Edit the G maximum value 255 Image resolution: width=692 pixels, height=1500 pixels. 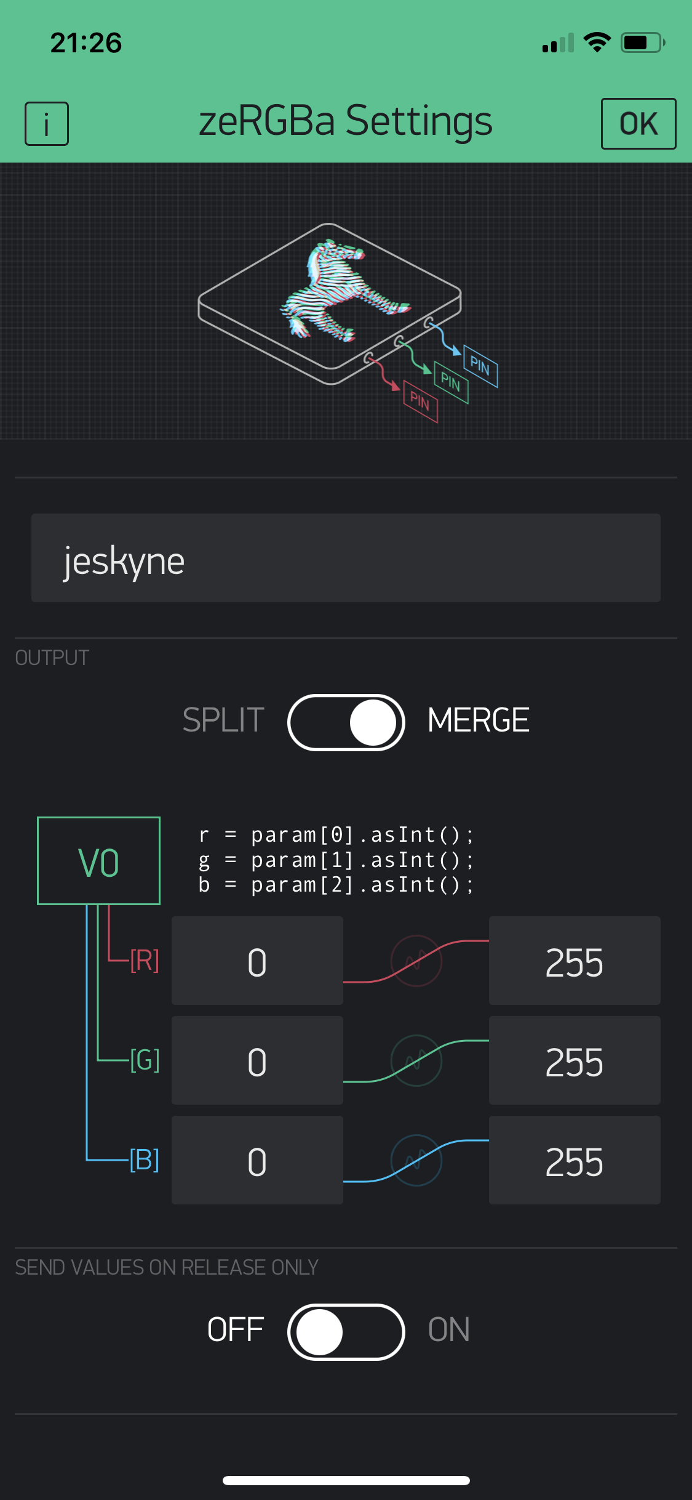[x=575, y=1060]
